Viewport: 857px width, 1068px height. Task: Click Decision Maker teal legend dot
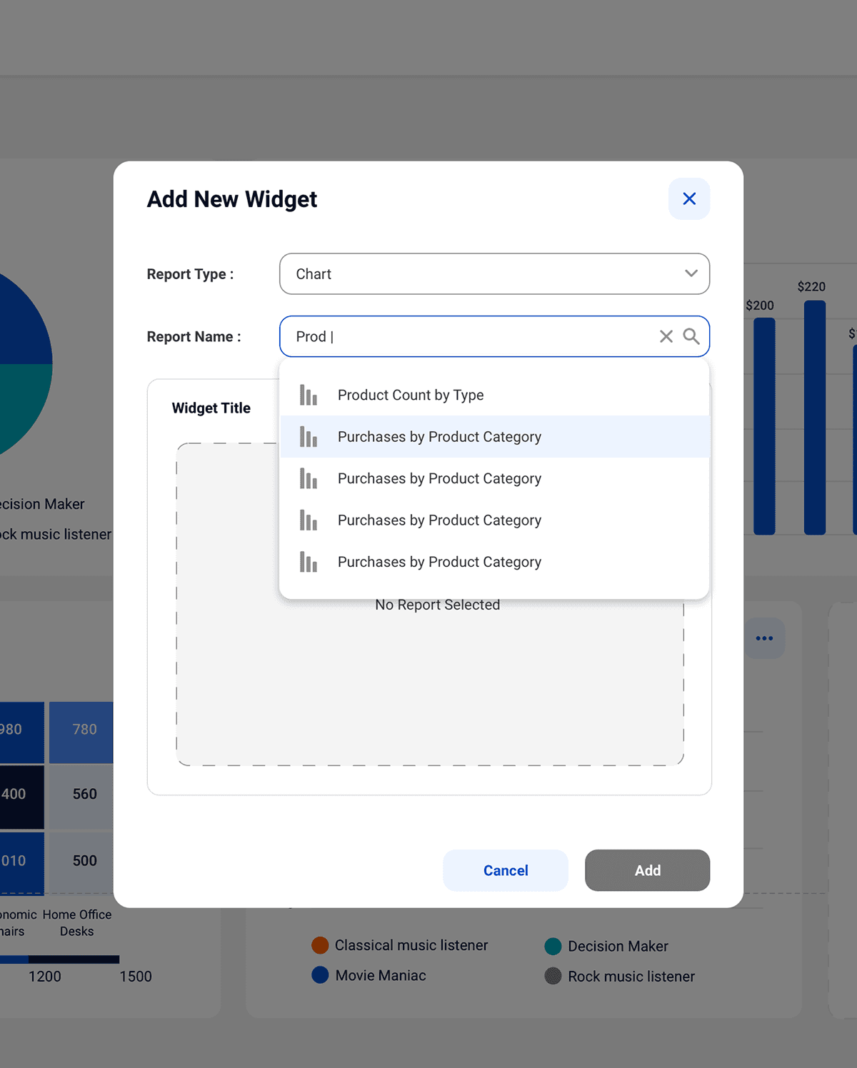(553, 946)
